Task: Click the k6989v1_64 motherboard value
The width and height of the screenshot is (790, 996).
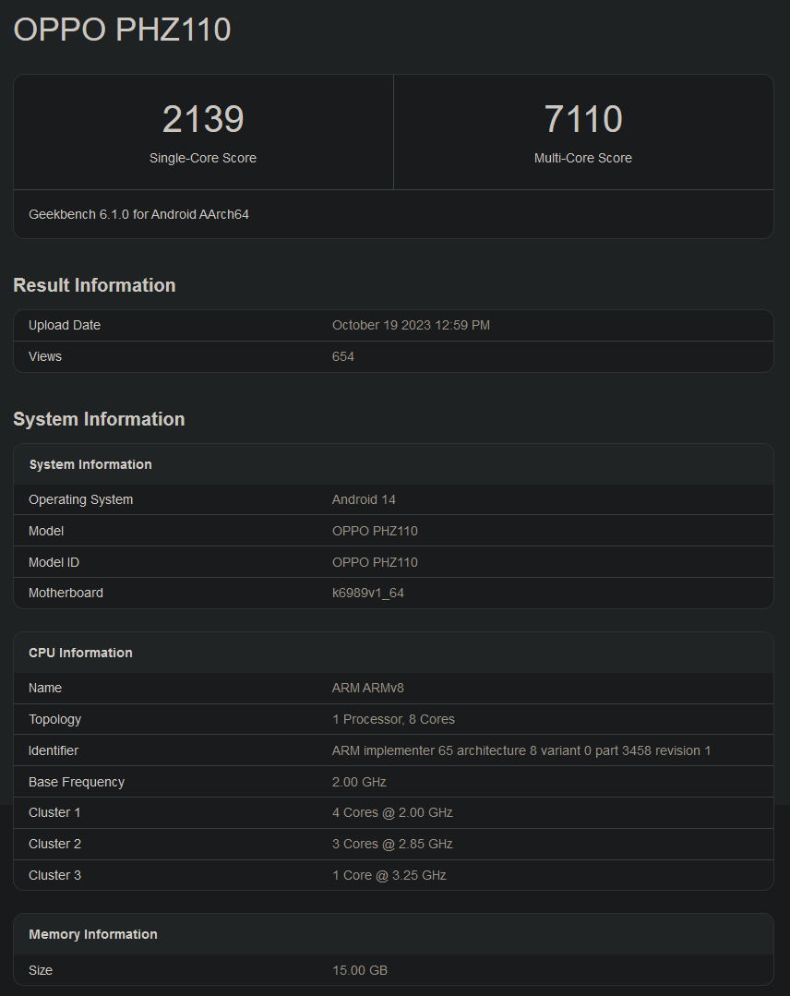Action: (367, 594)
